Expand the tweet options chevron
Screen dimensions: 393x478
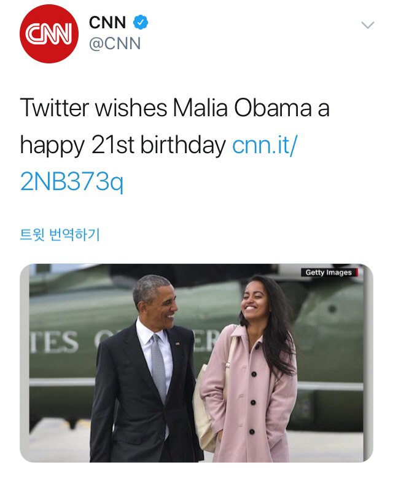pos(367,25)
